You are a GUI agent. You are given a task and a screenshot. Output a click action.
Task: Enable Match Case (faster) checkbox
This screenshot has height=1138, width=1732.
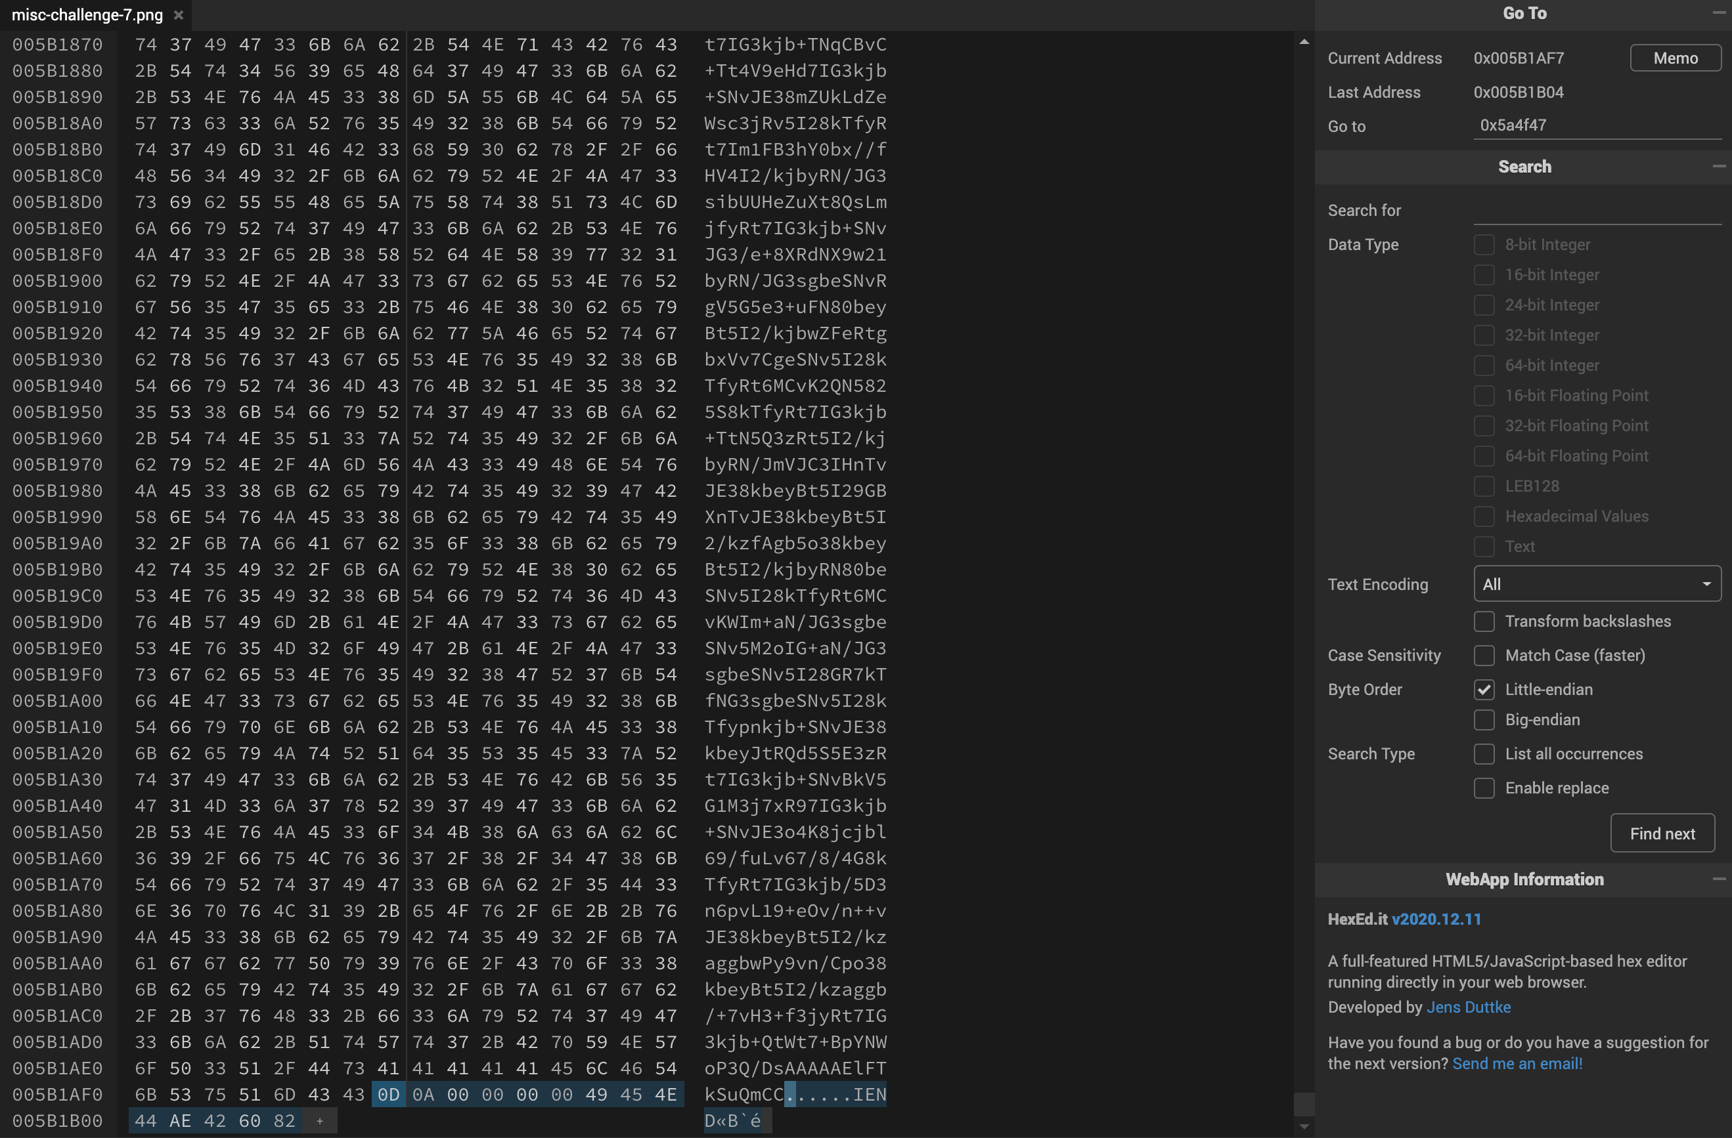point(1484,655)
